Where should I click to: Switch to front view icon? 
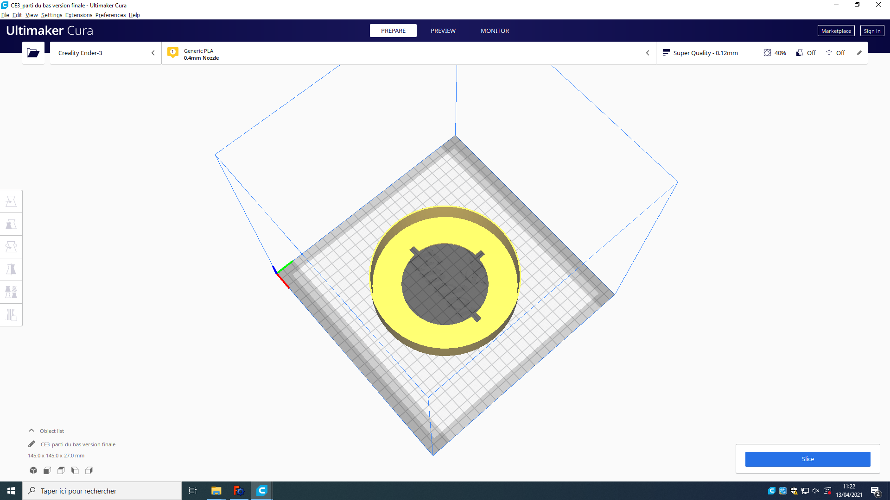[x=47, y=470]
